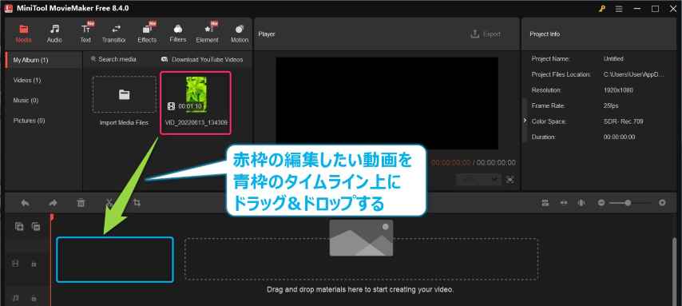The width and height of the screenshot is (682, 306).
Task: Select Videos (1) category
Action: coord(27,80)
